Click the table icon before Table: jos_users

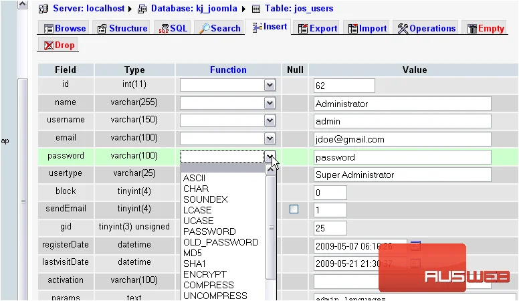coord(256,9)
